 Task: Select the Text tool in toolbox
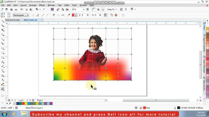[x=3, y=62]
